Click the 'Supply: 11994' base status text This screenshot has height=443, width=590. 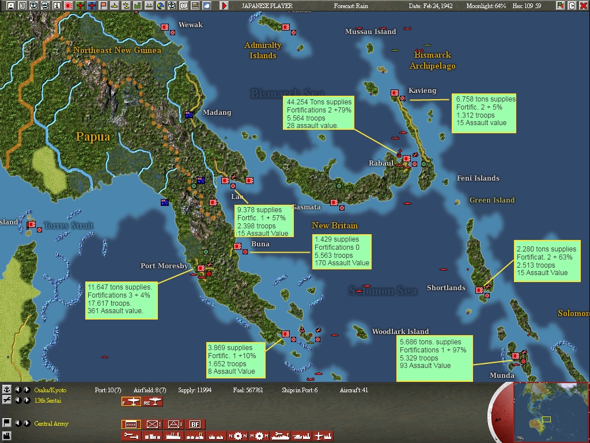click(x=195, y=390)
